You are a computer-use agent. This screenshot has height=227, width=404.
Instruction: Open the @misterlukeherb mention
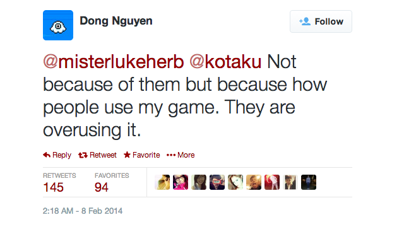pyautogui.click(x=114, y=62)
